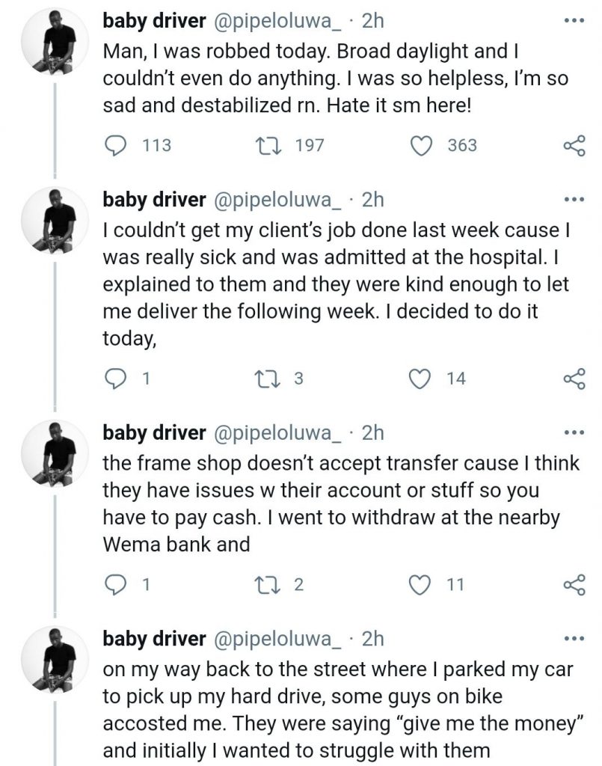Share the client's job hospital tweet
The image size is (602, 766).
[574, 379]
